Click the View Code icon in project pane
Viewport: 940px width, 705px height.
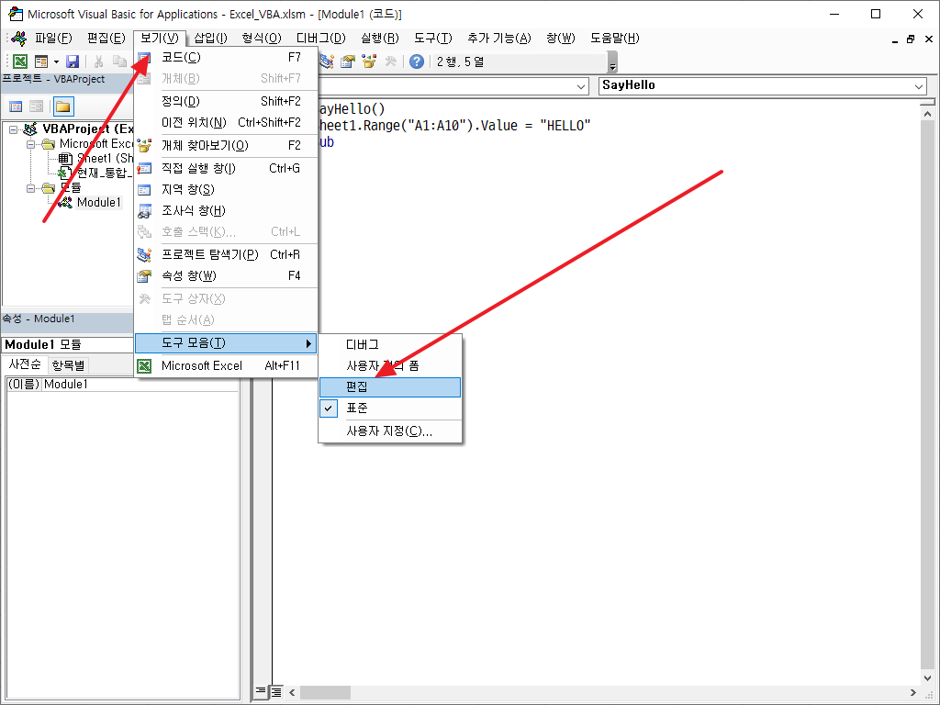[16, 106]
